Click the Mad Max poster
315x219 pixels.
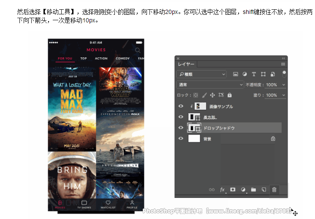[x=72, y=116]
